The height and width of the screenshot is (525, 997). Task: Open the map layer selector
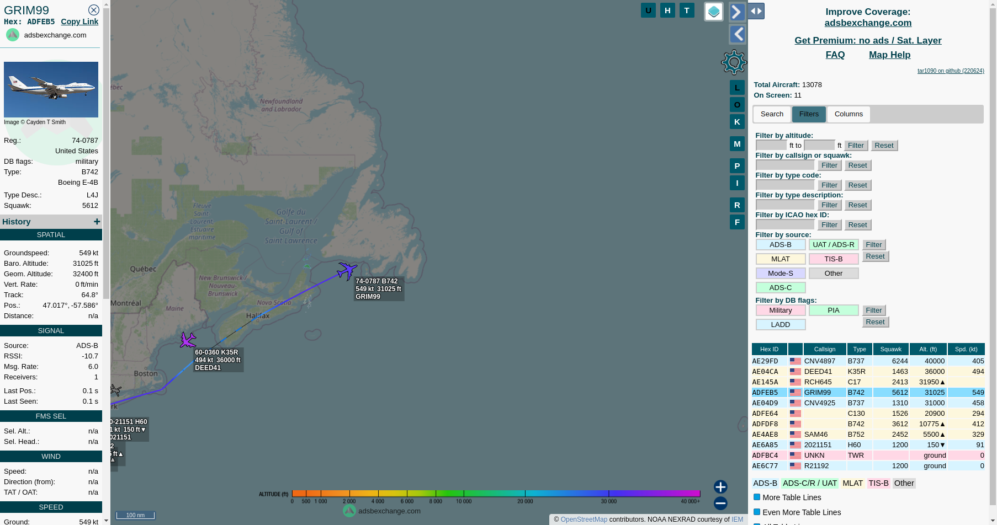click(x=714, y=12)
